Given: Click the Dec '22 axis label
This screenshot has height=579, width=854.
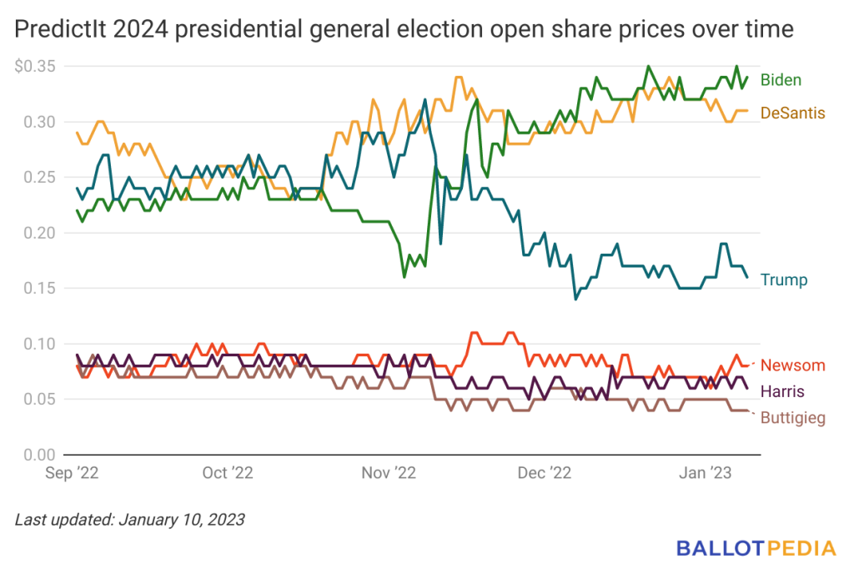Looking at the screenshot, I should click(544, 473).
